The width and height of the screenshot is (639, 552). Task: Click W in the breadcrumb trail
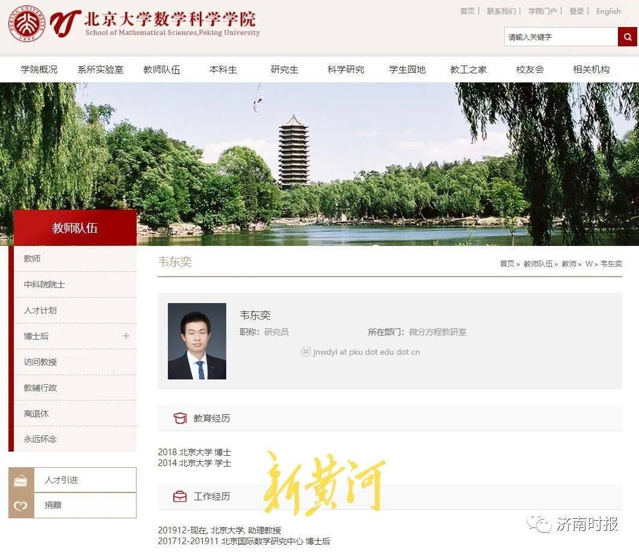click(589, 263)
